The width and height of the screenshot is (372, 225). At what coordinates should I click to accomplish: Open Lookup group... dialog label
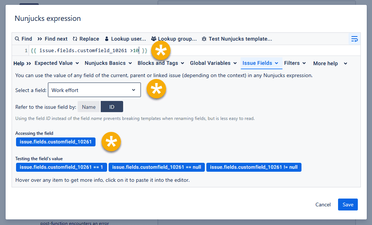[177, 39]
